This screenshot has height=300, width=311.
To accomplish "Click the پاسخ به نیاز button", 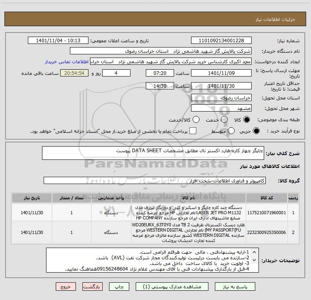I will pos(235,287).
